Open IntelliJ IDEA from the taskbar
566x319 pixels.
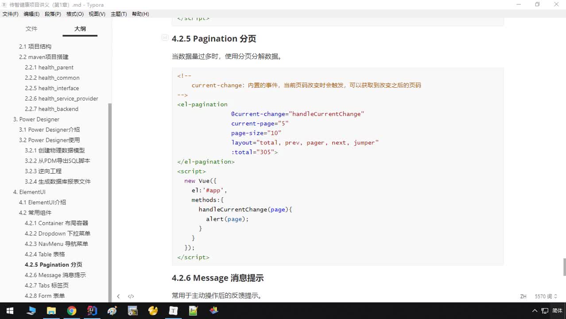92,311
